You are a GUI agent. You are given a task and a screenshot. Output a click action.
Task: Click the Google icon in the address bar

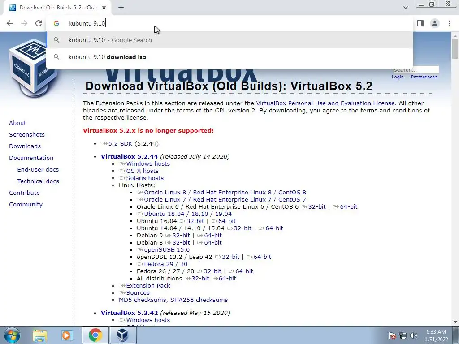pos(56,23)
